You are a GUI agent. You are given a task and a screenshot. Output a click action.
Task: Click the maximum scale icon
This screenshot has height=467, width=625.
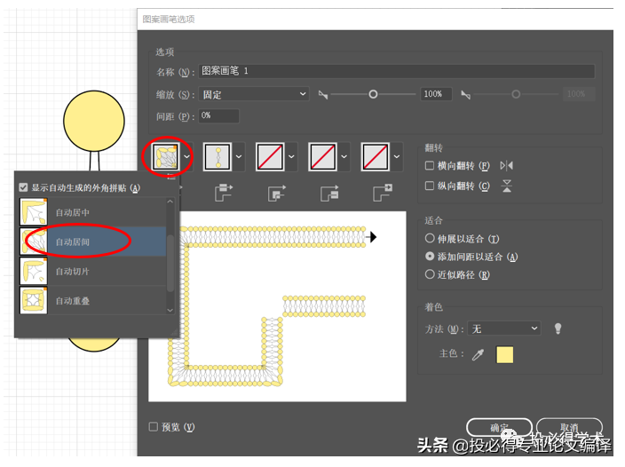coord(465,95)
